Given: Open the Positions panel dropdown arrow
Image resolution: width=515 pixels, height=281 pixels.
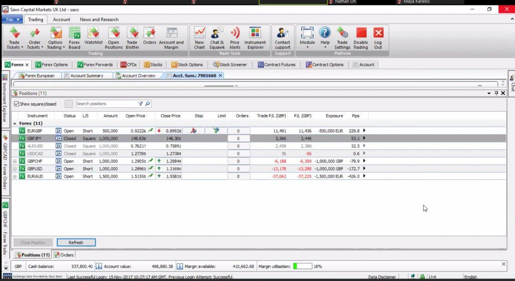Looking at the screenshot, I should 489,93.
